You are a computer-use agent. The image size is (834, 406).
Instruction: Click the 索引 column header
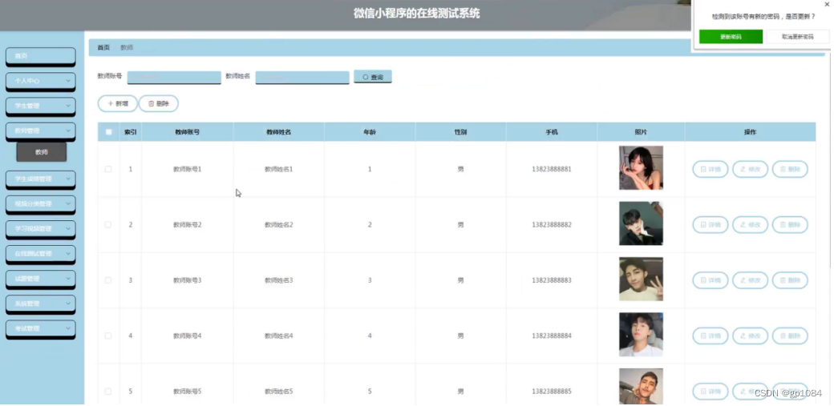[130, 132]
